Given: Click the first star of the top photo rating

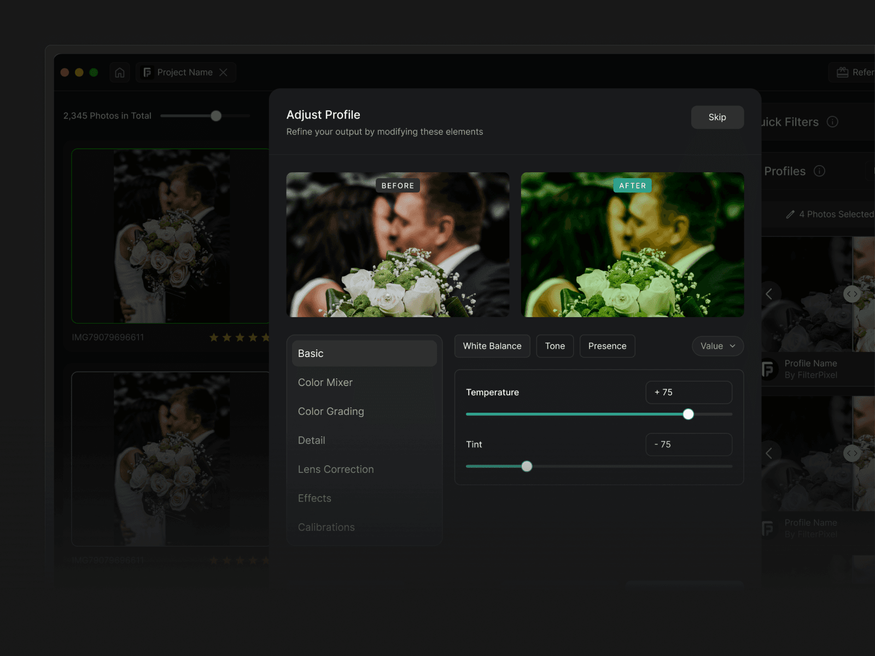Looking at the screenshot, I should pyautogui.click(x=214, y=337).
